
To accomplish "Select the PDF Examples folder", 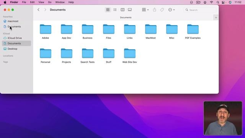I will (193, 31).
